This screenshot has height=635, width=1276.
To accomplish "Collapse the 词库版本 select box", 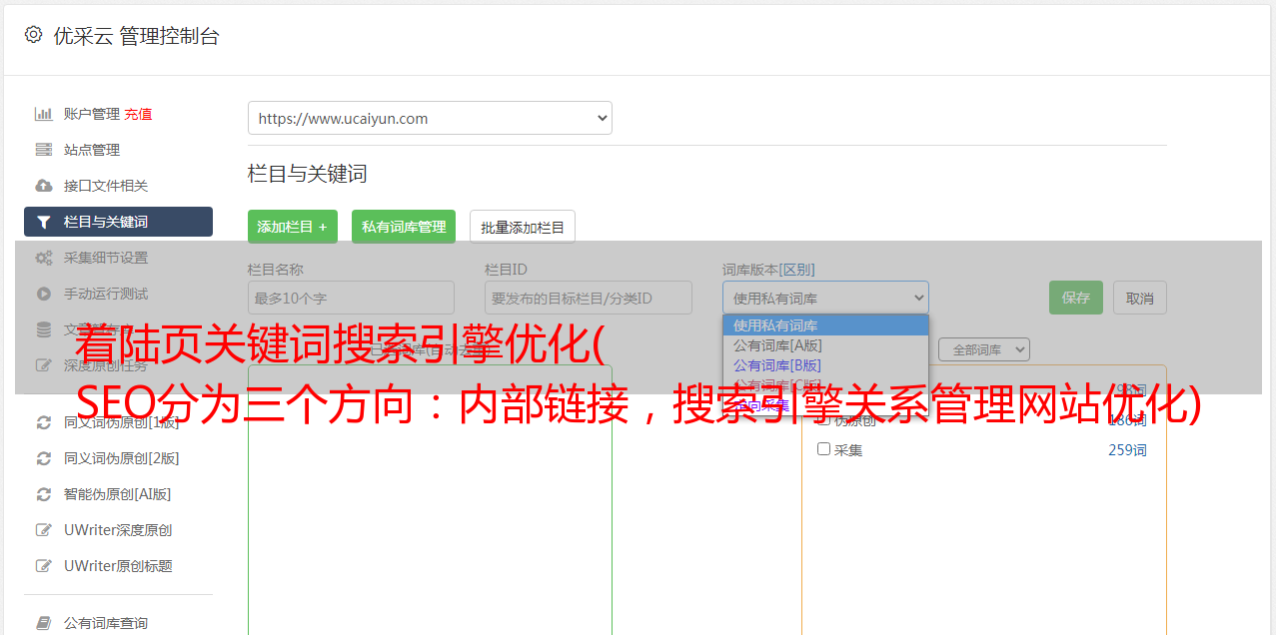I will point(825,298).
